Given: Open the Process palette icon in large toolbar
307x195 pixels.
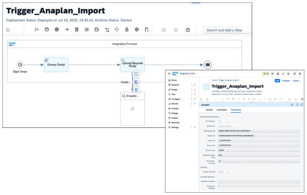Looking at the screenshot, I should pos(46,30).
